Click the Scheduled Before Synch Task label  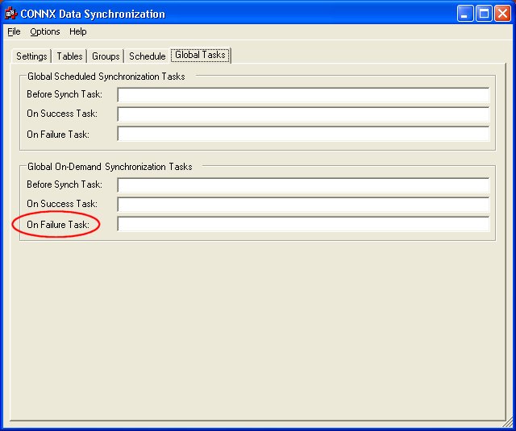click(64, 94)
